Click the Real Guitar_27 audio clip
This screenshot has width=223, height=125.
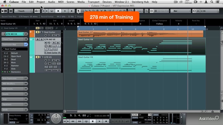pos(140,34)
